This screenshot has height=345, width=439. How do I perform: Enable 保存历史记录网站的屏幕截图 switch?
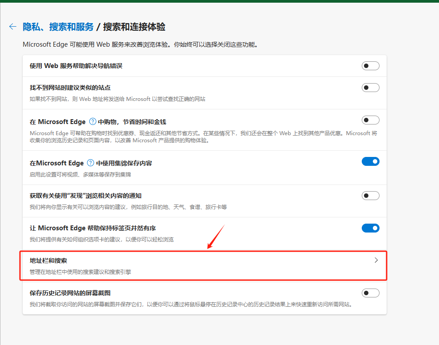[x=370, y=293]
